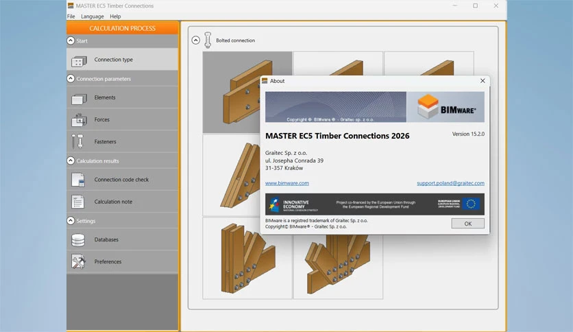Click the support.poland@graitec.com email link

click(450, 183)
